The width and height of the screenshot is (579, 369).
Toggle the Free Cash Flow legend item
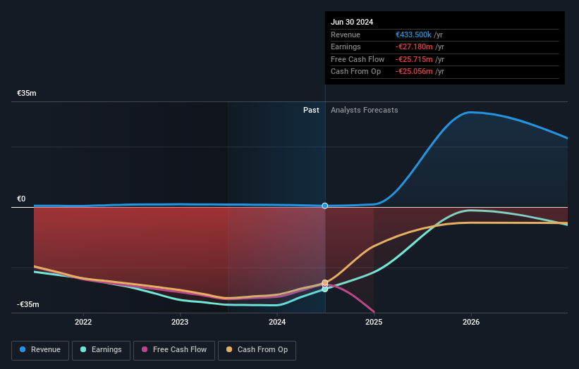click(174, 350)
